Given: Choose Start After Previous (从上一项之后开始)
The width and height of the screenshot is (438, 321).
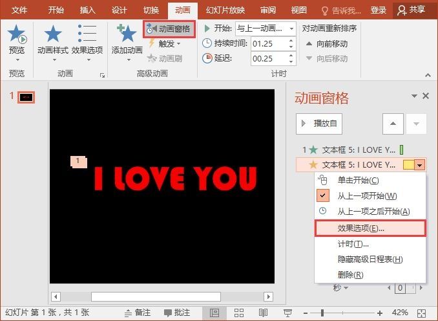Looking at the screenshot, I should 370,211.
